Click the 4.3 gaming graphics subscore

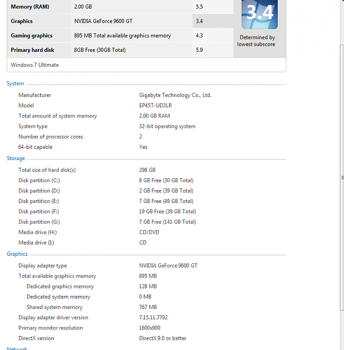[199, 36]
